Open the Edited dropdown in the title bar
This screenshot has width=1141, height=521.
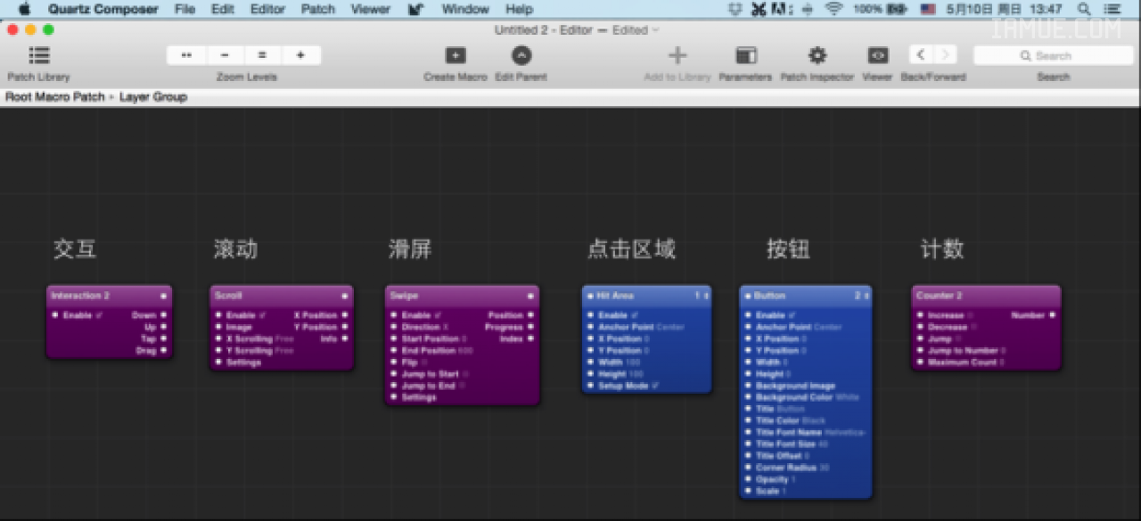636,29
